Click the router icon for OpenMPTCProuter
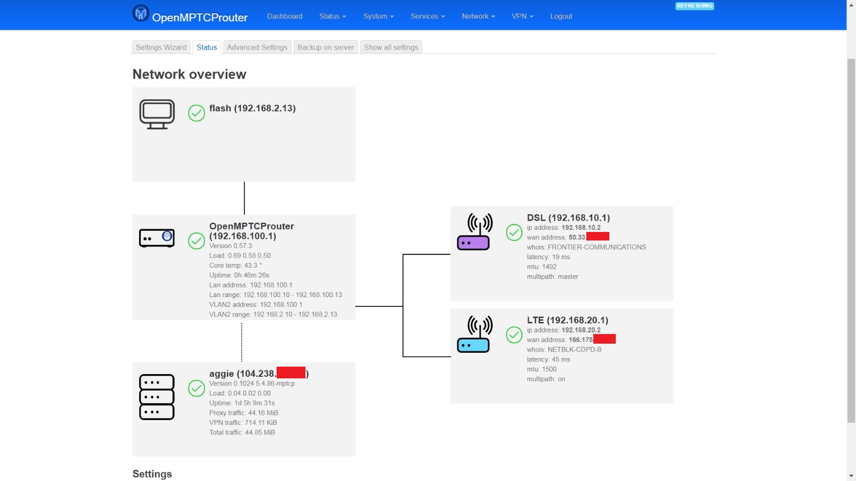 point(157,237)
